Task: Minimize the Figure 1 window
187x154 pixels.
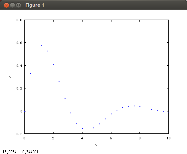Action: (12, 5)
